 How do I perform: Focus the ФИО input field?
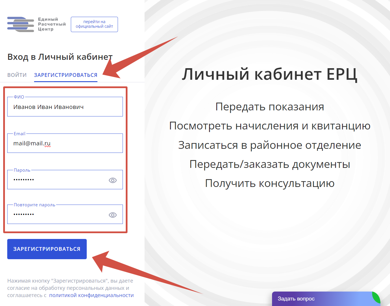65,107
